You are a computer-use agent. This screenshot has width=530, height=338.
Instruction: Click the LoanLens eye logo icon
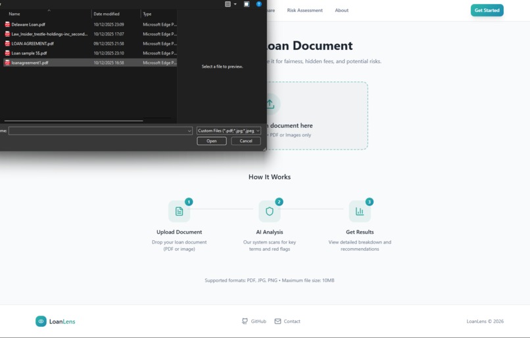[x=41, y=321]
